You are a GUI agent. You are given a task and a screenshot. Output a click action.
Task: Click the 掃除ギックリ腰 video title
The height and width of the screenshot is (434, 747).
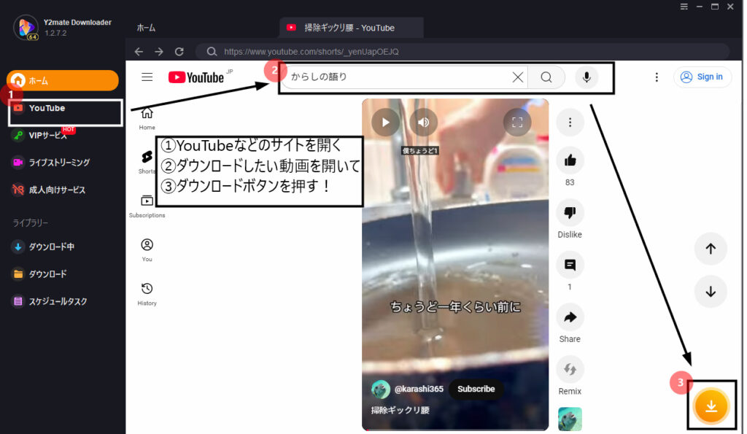[400, 410]
